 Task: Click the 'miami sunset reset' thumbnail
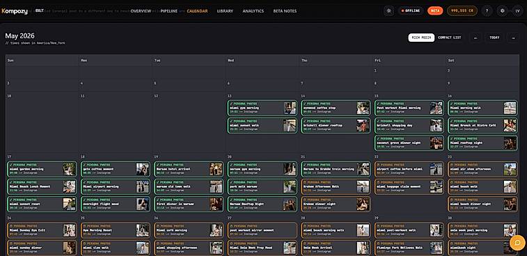coord(69,204)
